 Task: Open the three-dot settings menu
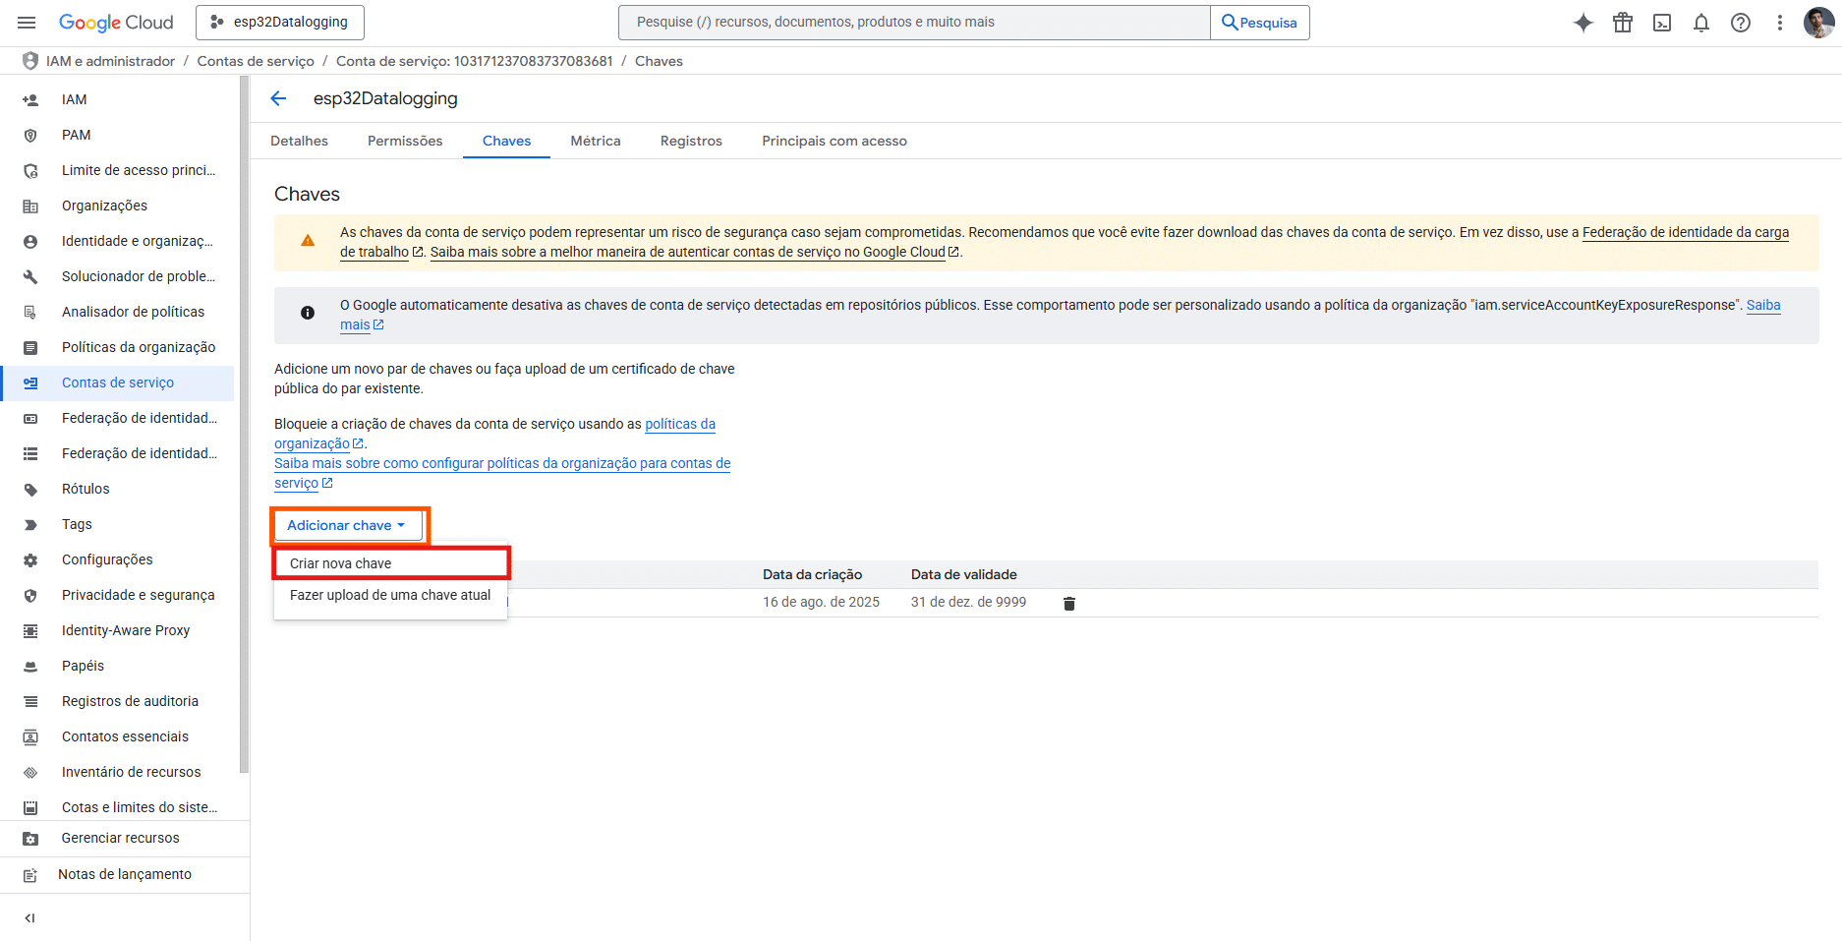click(1779, 23)
